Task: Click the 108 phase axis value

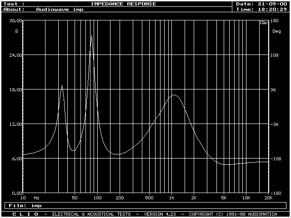Action: (x=275, y=55)
